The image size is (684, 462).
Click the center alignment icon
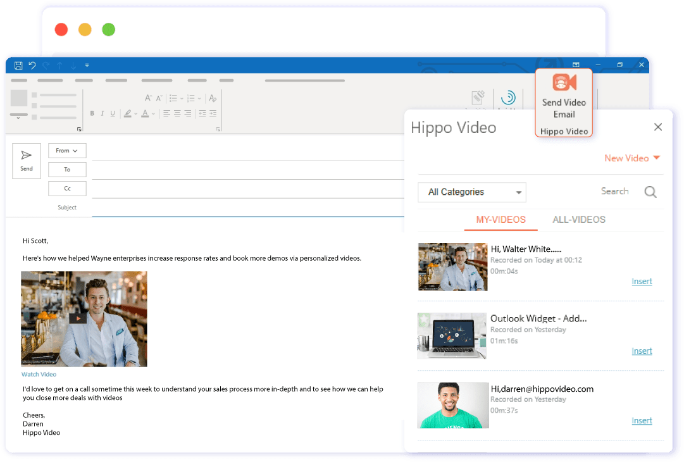pyautogui.click(x=177, y=113)
